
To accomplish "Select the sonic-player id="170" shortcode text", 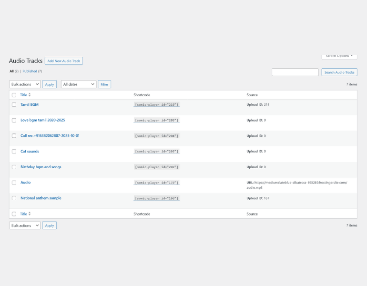I will point(156,183).
